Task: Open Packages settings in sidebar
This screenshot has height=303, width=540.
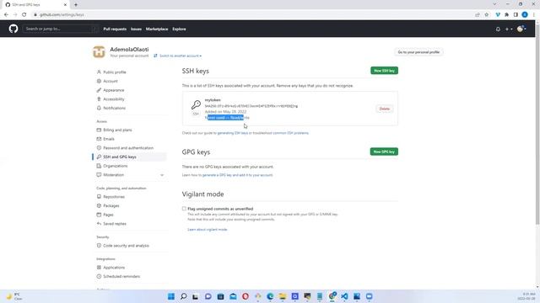Action: click(x=111, y=205)
